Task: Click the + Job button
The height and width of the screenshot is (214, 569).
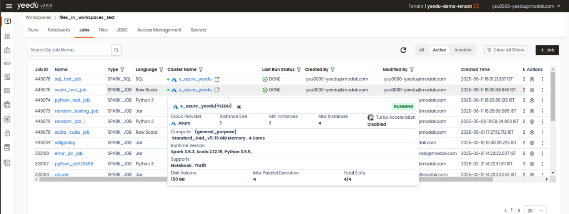Action: (x=547, y=50)
